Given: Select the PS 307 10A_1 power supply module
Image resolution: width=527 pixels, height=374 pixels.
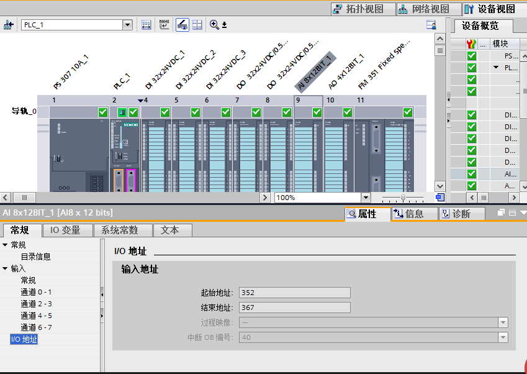Looking at the screenshot, I should pyautogui.click(x=79, y=155).
